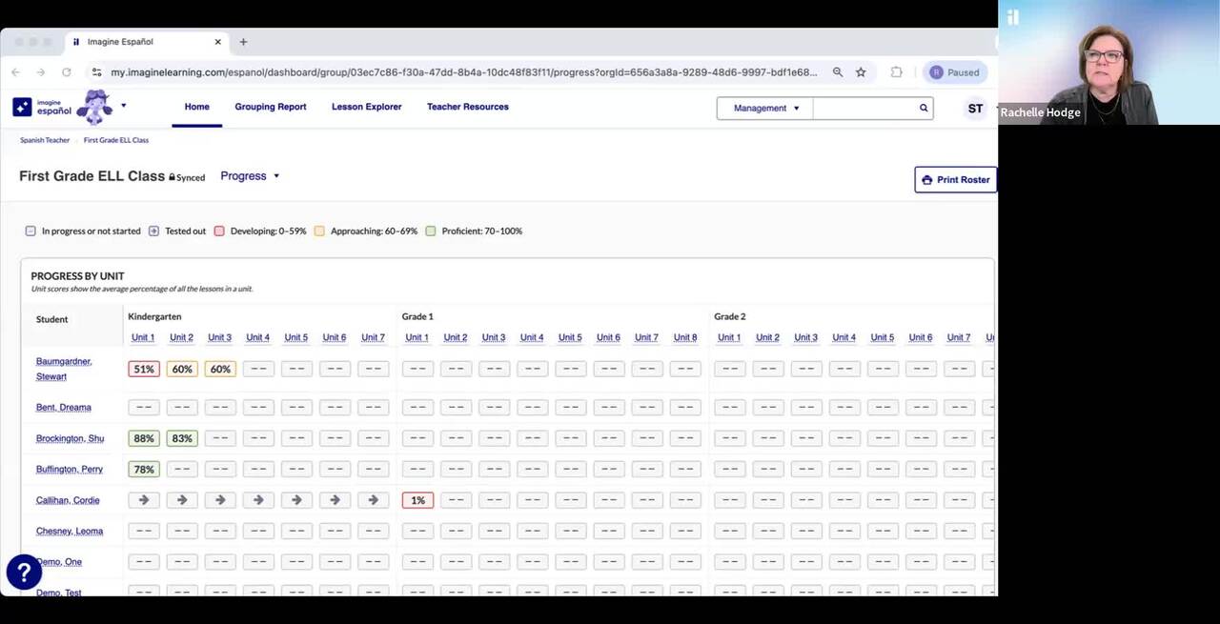This screenshot has width=1220, height=624.
Task: Open student Brockington, Shu
Action: click(x=70, y=438)
